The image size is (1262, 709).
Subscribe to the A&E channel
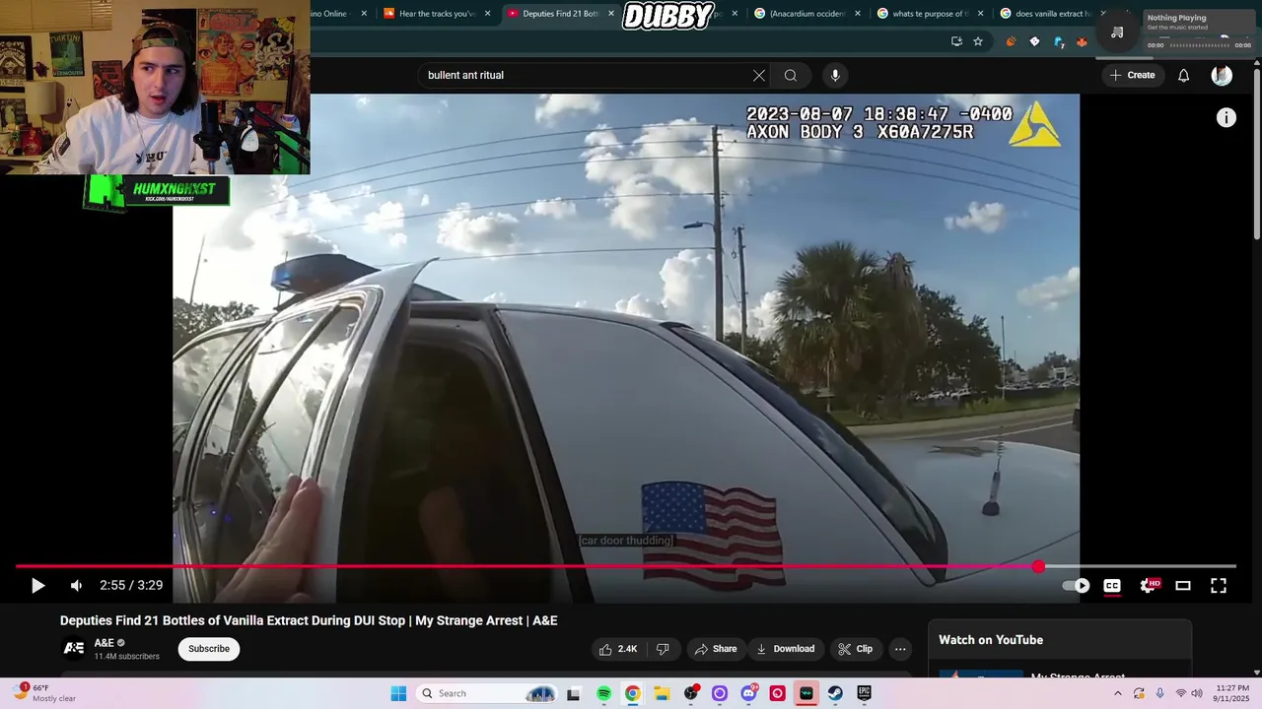point(209,649)
